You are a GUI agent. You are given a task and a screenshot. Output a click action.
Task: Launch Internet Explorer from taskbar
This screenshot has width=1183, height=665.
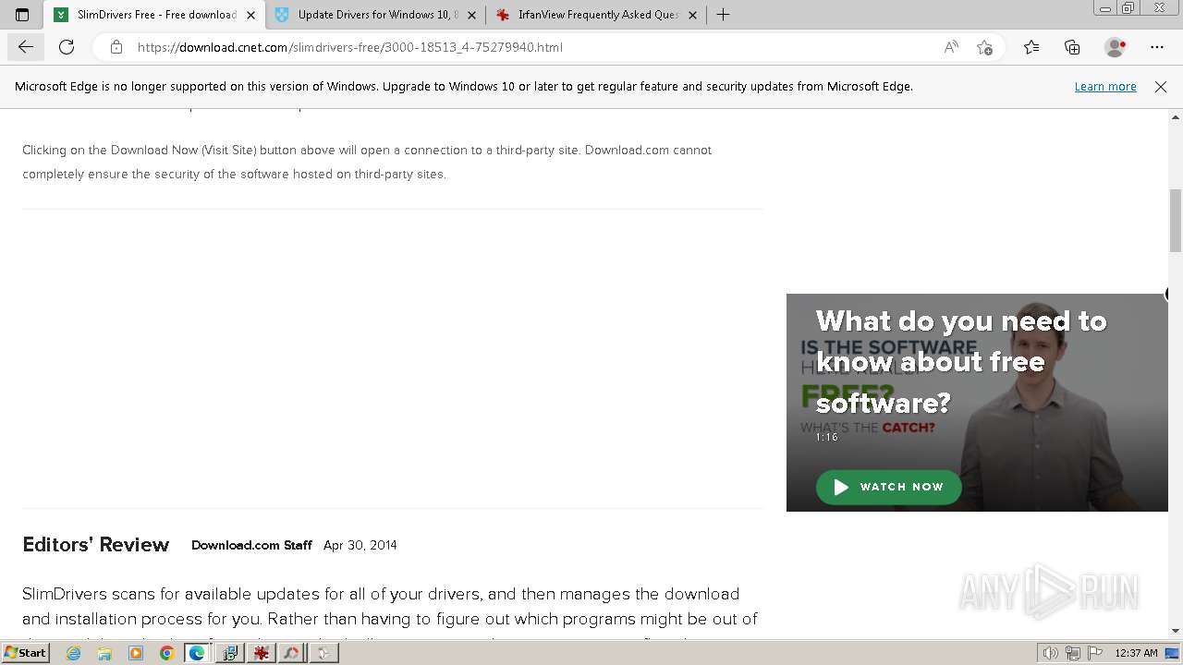[73, 653]
